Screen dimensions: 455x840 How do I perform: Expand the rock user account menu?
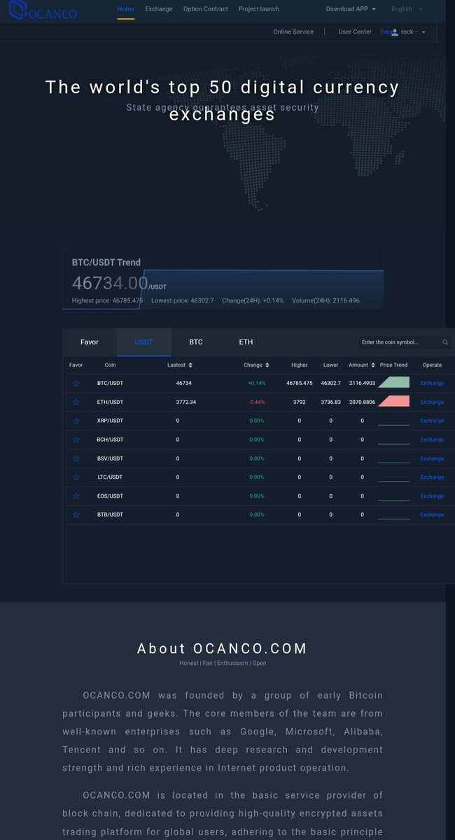(413, 32)
